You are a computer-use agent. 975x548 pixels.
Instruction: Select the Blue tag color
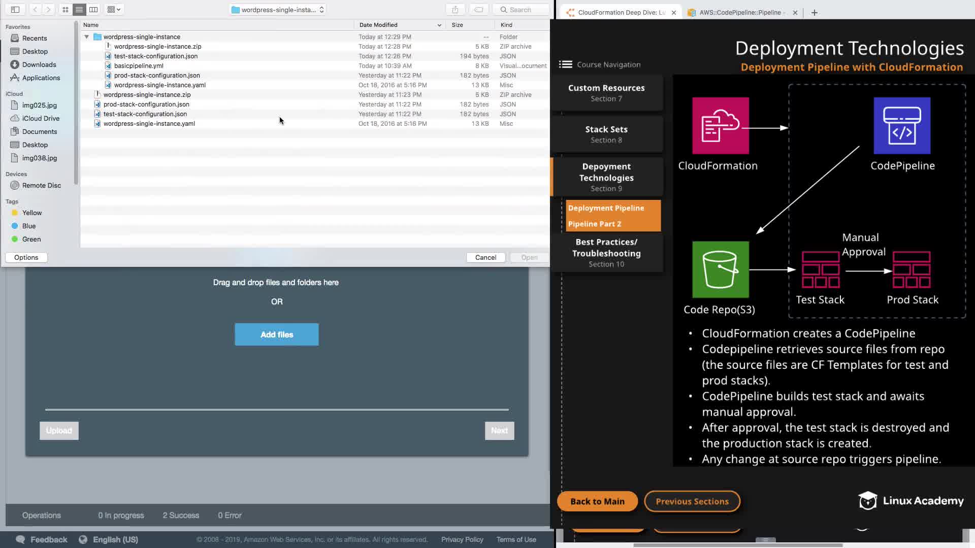(x=28, y=226)
